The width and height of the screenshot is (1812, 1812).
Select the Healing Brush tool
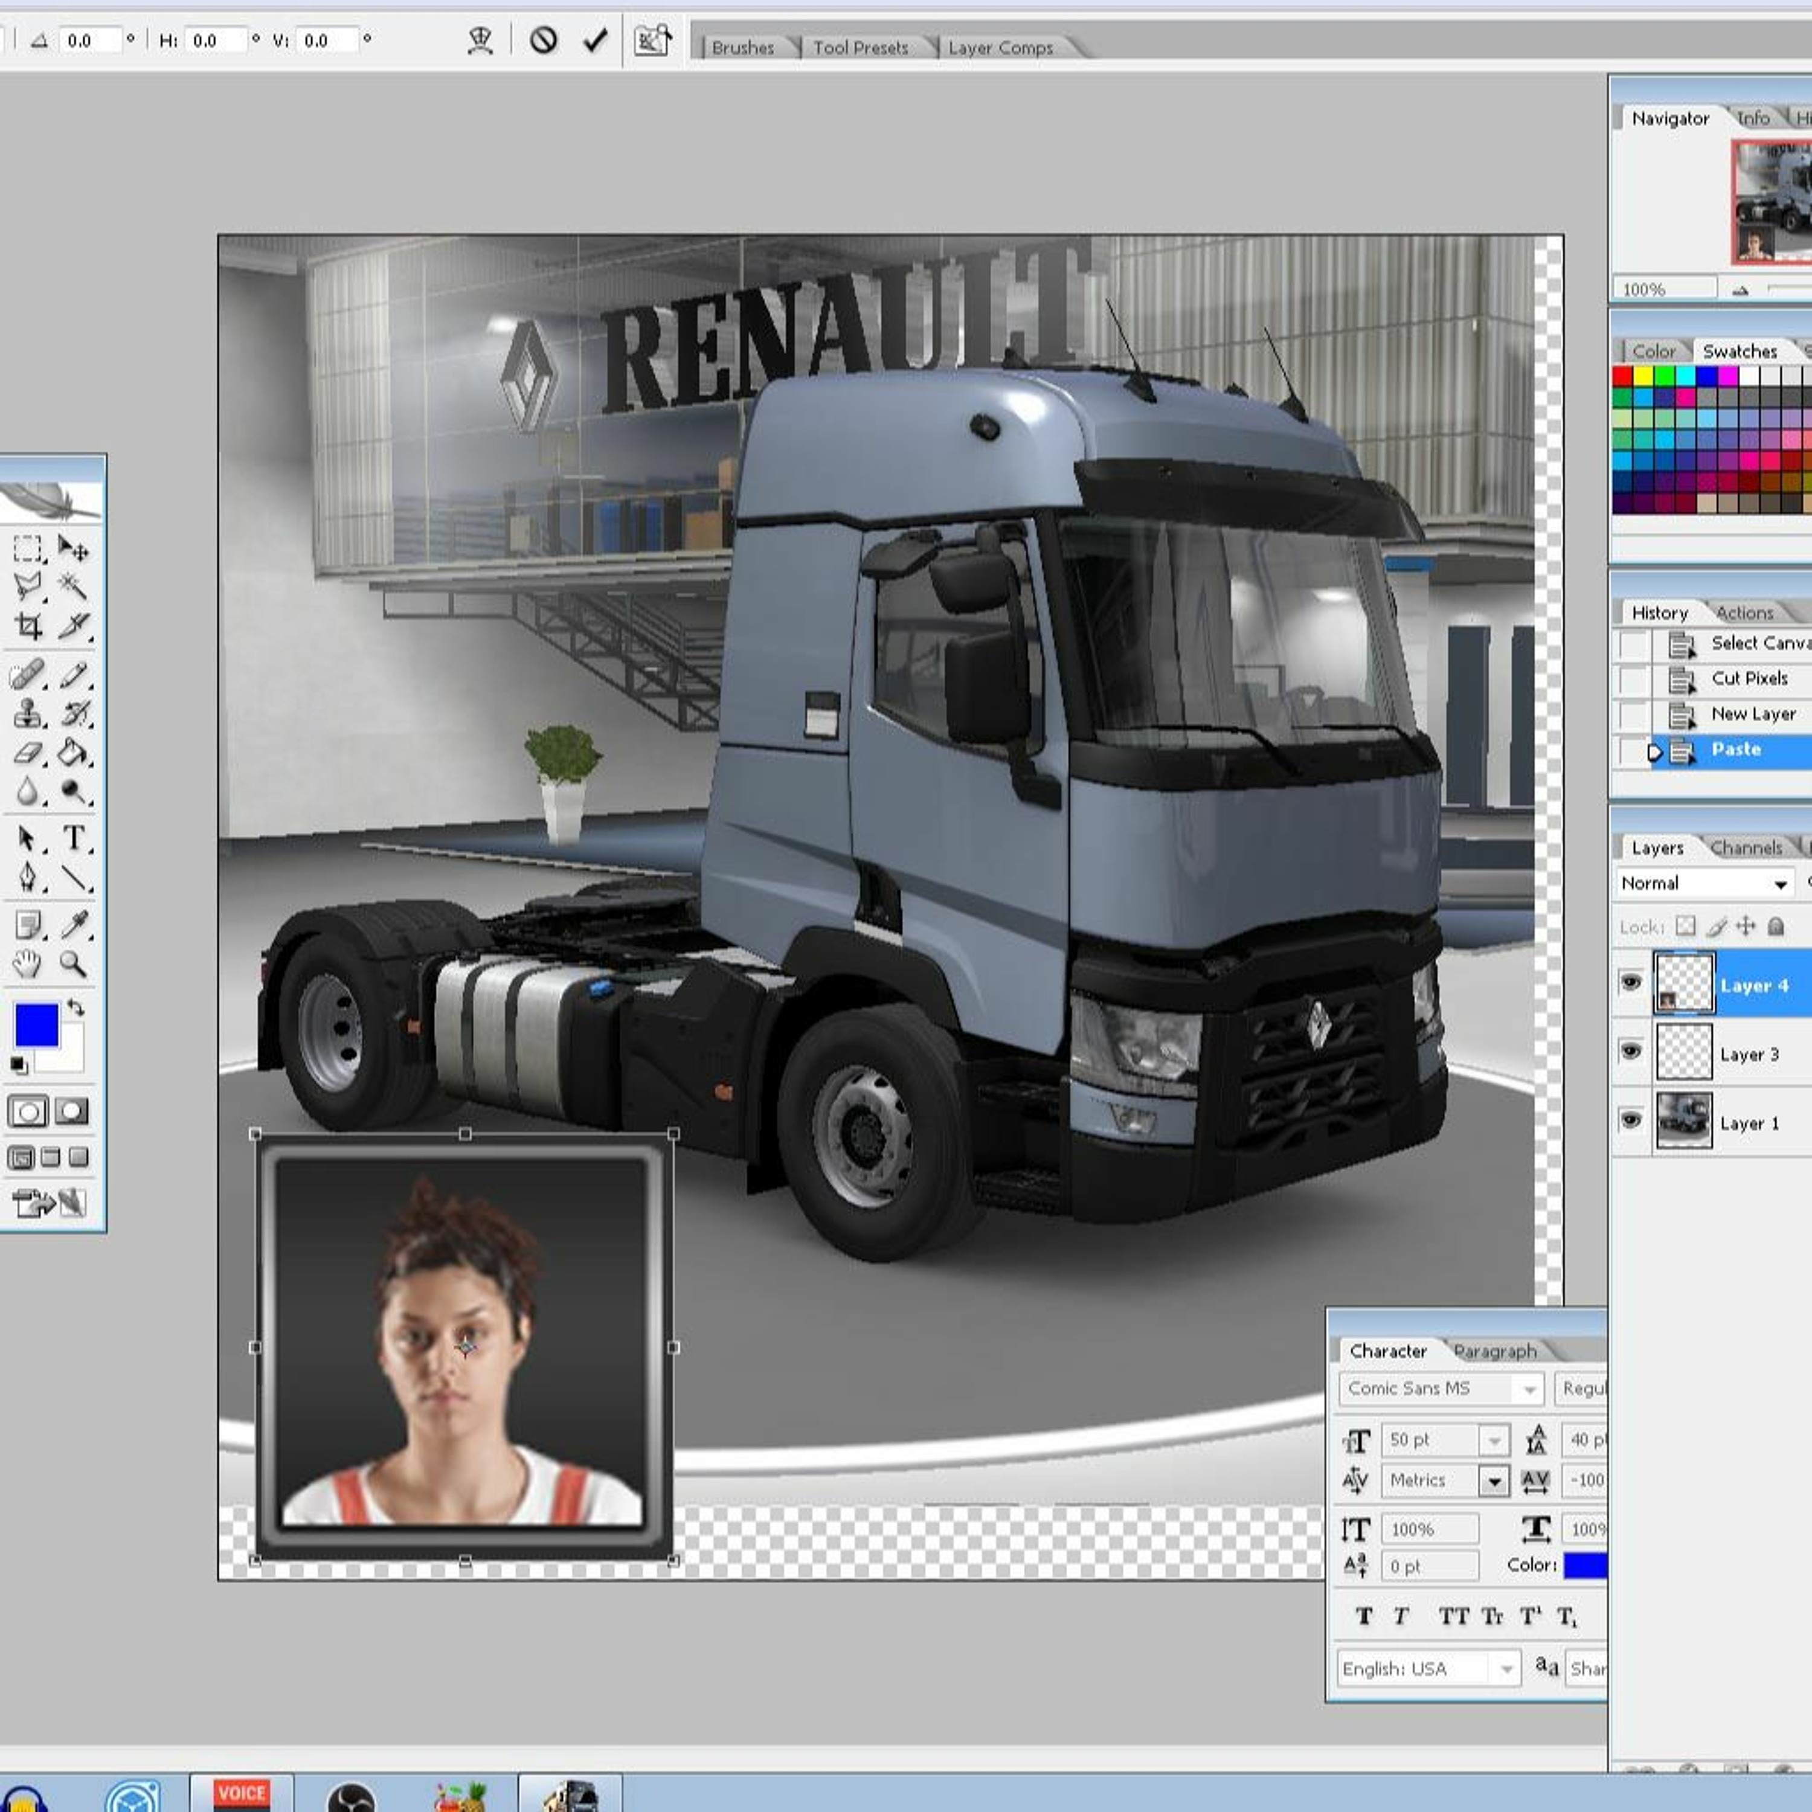coord(27,675)
